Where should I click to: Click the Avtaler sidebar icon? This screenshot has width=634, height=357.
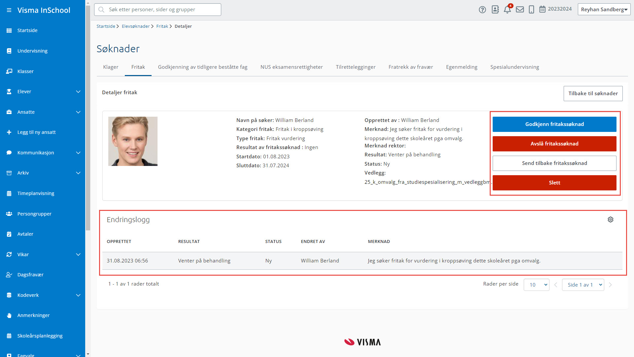pyautogui.click(x=9, y=234)
